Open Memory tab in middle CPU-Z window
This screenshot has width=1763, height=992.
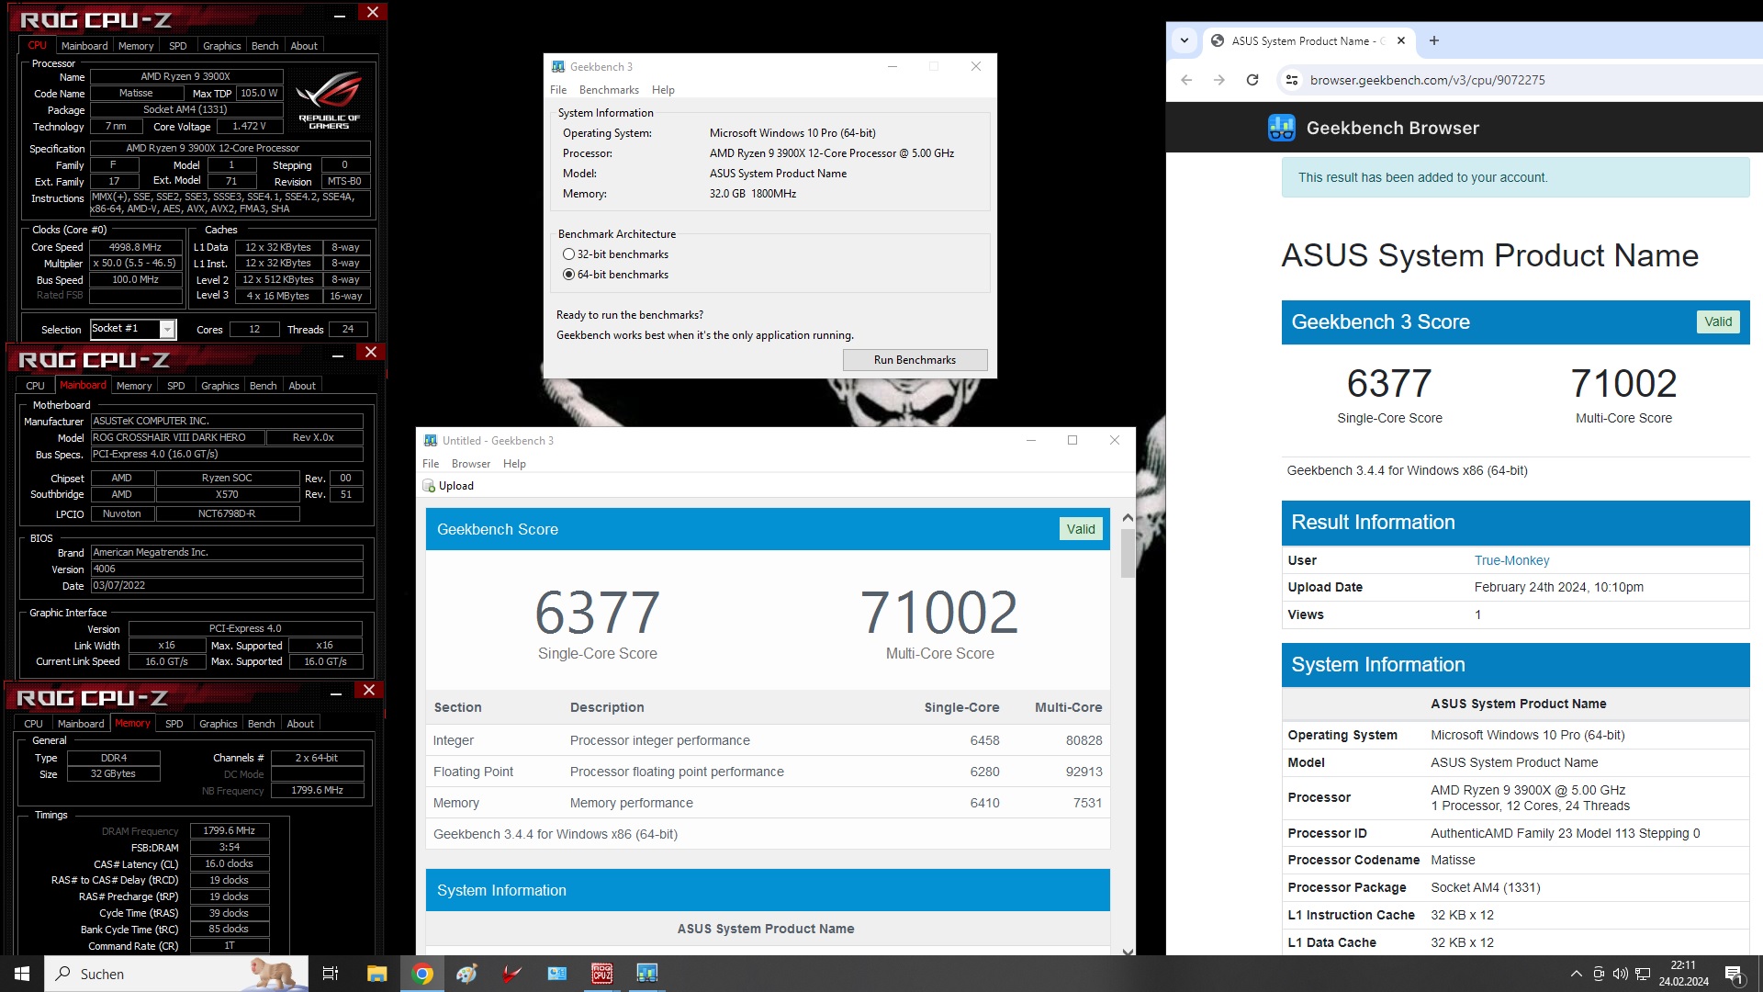(134, 386)
